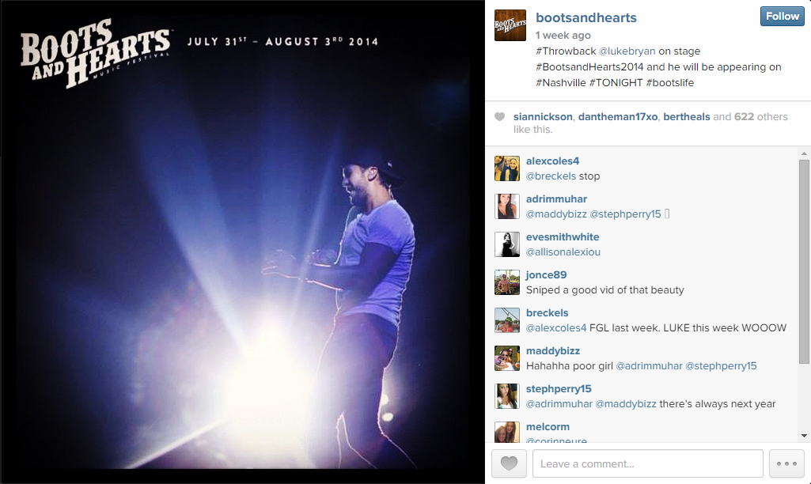The image size is (811, 484).
Task: Like the post with the heart button
Action: pos(509,463)
